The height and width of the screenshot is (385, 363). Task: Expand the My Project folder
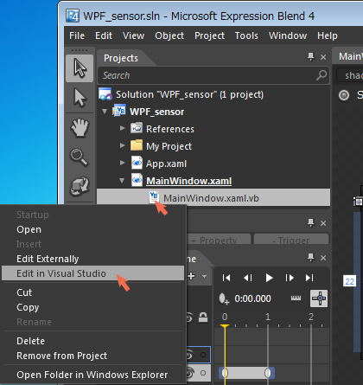[x=123, y=145]
